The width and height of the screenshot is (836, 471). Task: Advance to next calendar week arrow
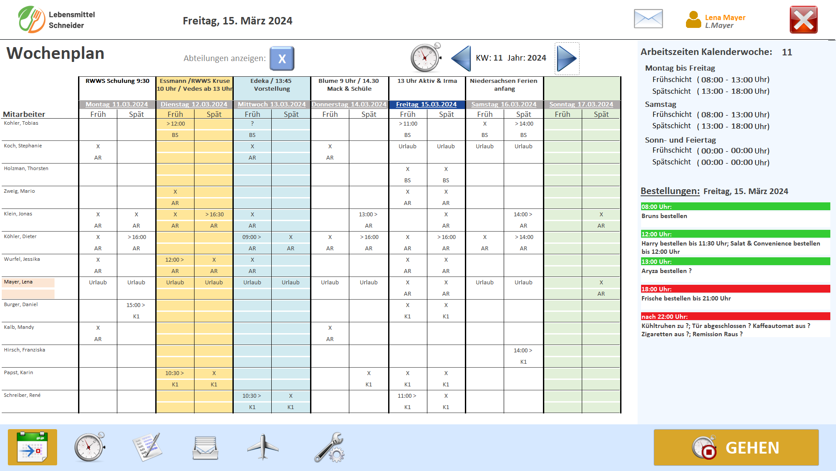tap(566, 58)
